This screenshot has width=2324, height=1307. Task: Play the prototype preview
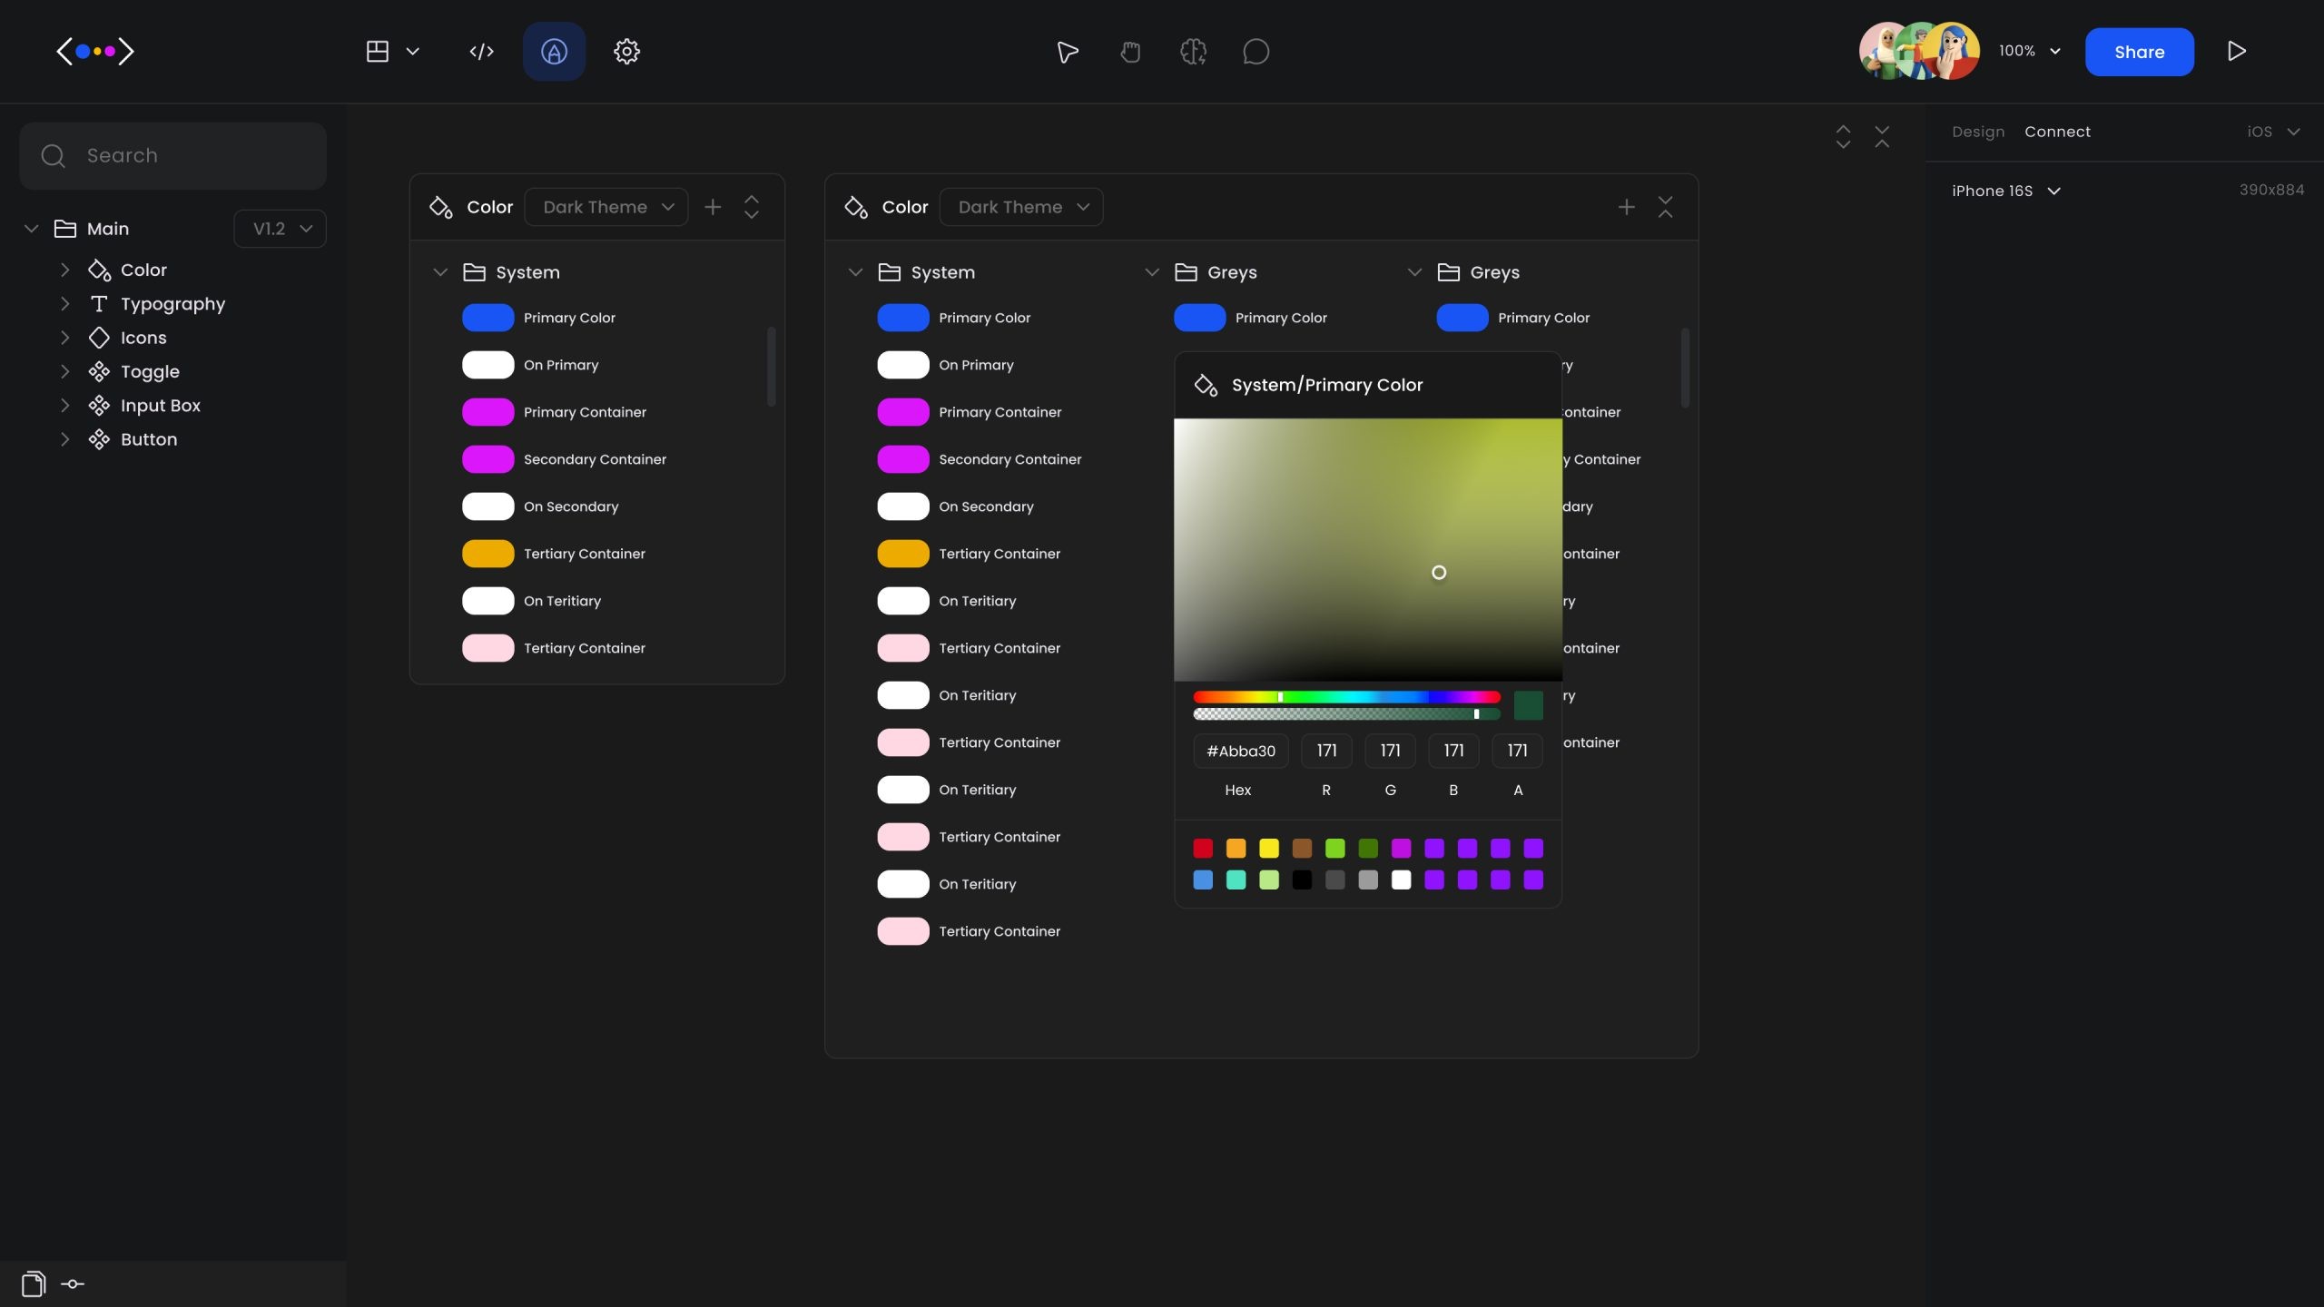[2237, 52]
